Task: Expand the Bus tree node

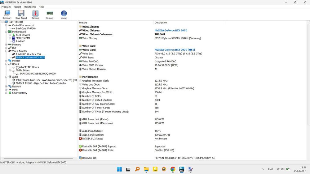Action: pyautogui.click(x=6, y=48)
